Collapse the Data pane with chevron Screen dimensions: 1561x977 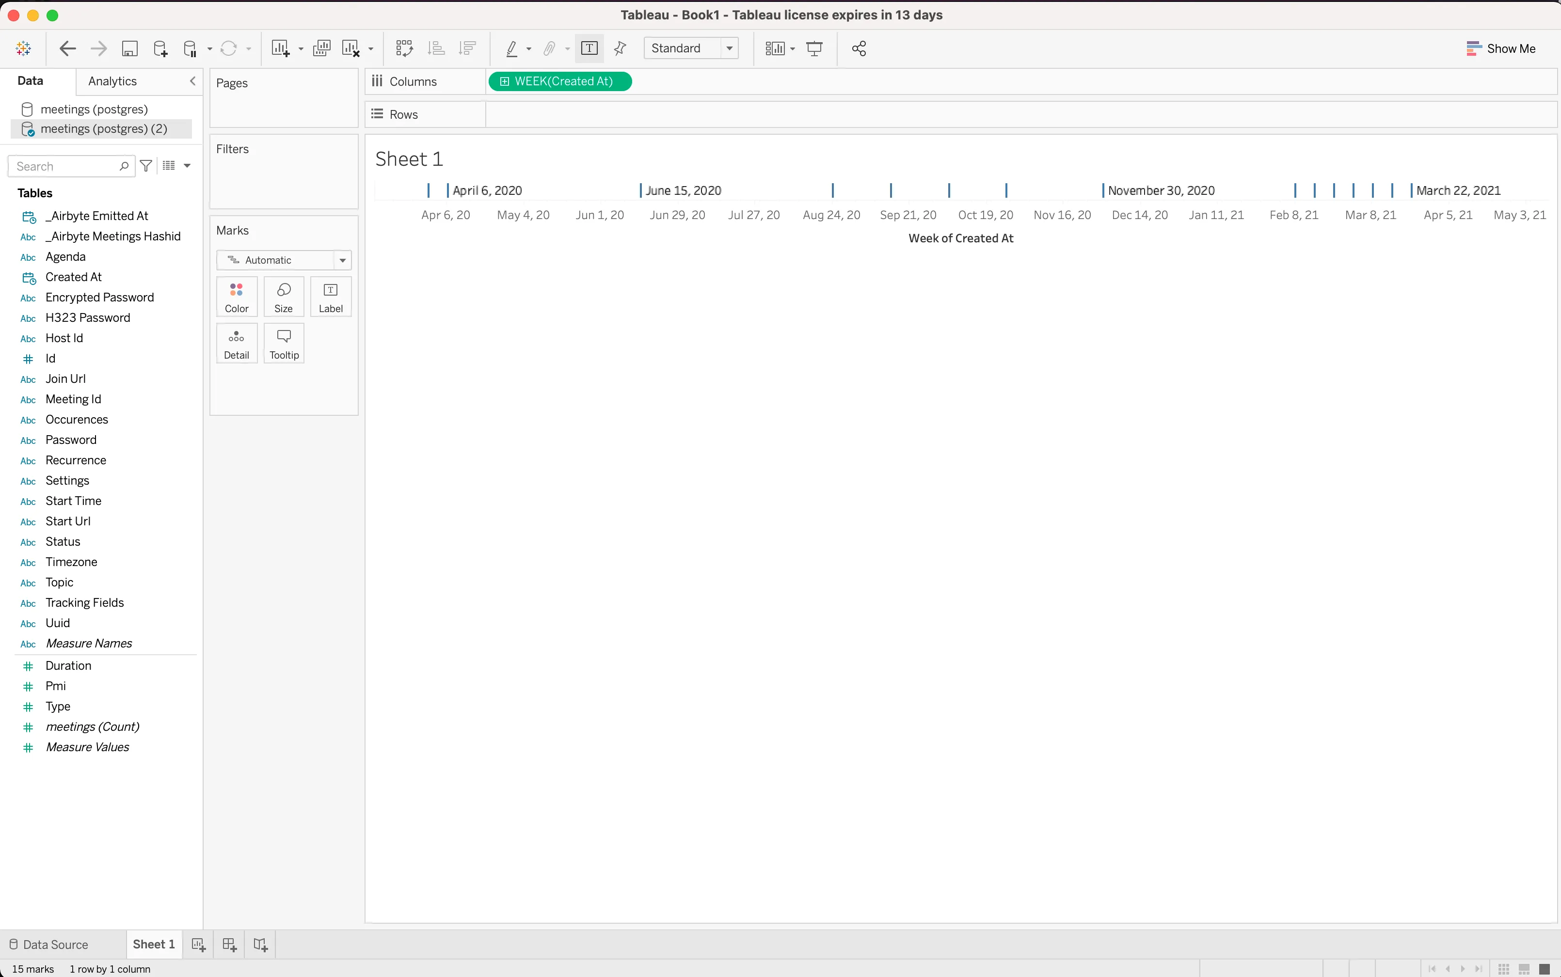point(192,81)
